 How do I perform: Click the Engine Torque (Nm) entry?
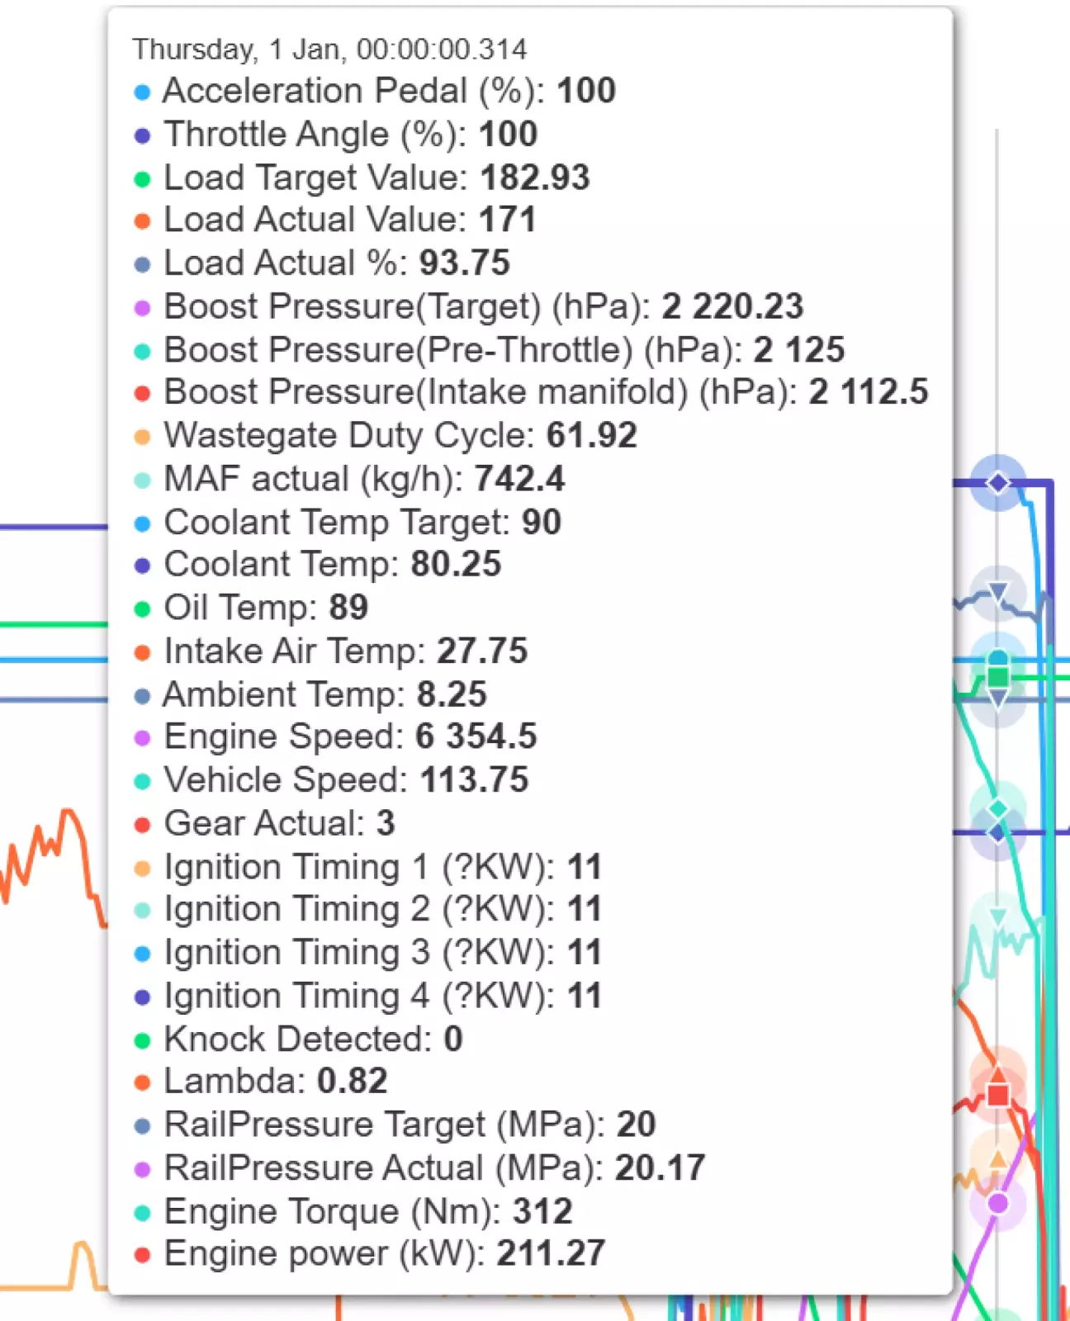point(367,1211)
